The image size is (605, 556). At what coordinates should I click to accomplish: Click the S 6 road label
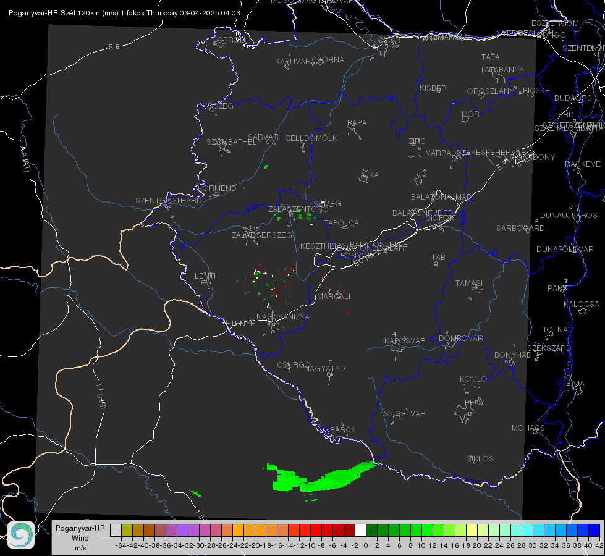click(114, 47)
